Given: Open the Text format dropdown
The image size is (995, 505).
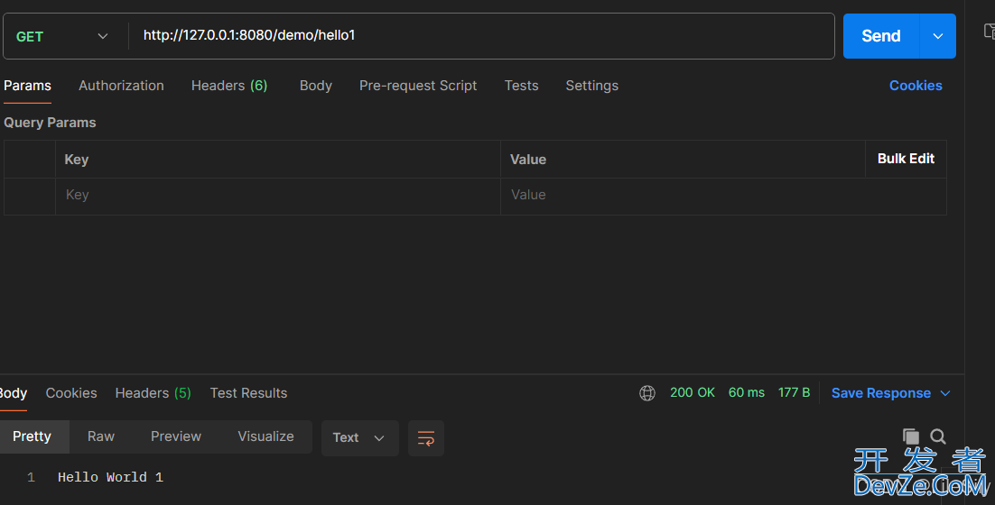Looking at the screenshot, I should (359, 438).
